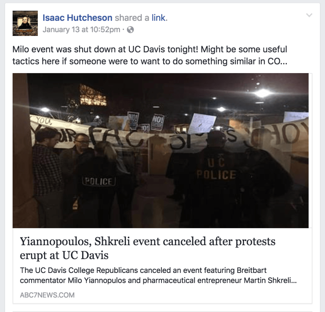Open the shared 'link' hyperlink
Image resolution: width=325 pixels, height=312 pixels.
click(159, 18)
